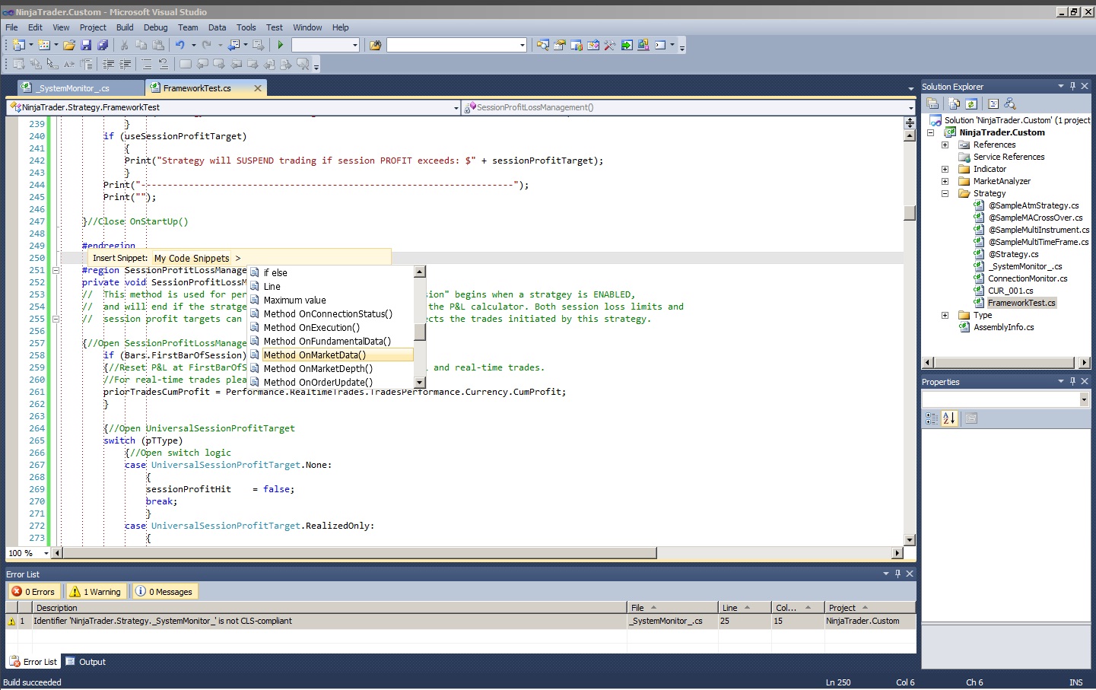Click the Decrease Line Indent icon
This screenshot has width=1096, height=690.
(109, 64)
